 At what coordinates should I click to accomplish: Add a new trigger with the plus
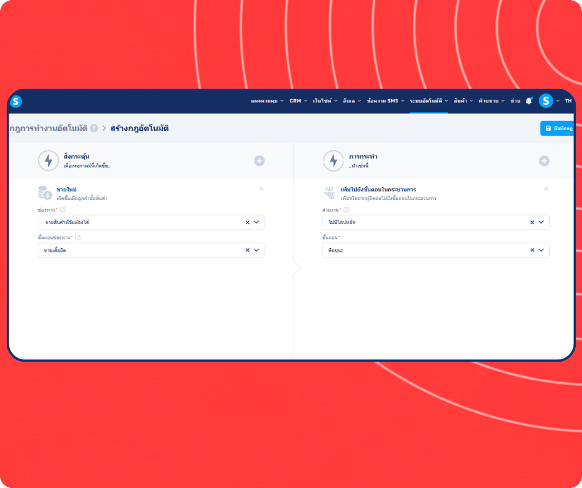(x=259, y=161)
